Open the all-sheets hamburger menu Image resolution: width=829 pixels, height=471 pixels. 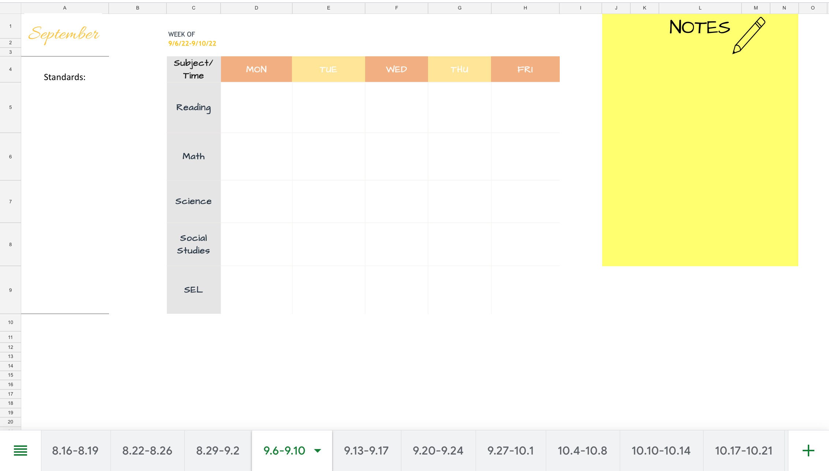click(x=21, y=451)
